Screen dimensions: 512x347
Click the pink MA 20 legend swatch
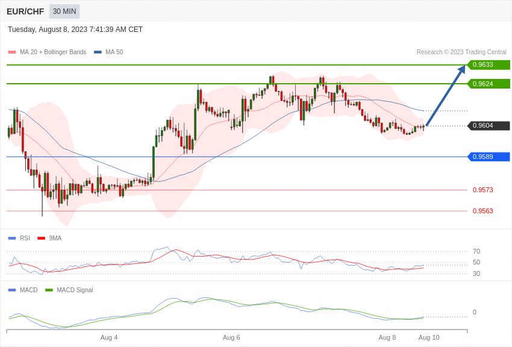pos(12,52)
